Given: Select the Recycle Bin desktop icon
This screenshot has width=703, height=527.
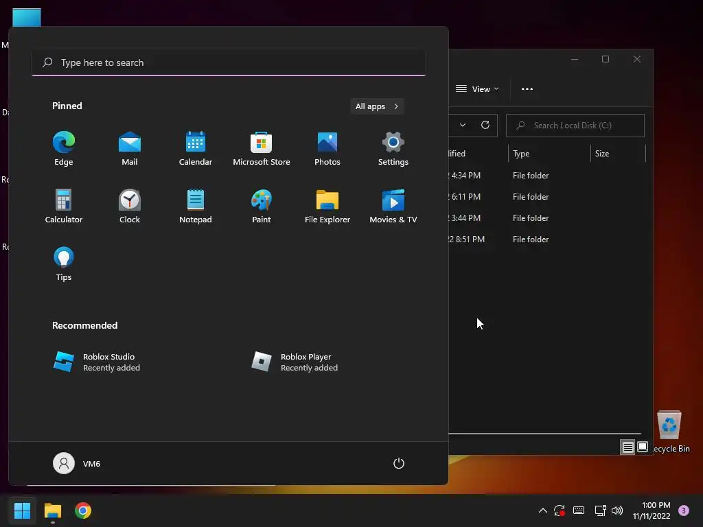Looking at the screenshot, I should tap(670, 431).
